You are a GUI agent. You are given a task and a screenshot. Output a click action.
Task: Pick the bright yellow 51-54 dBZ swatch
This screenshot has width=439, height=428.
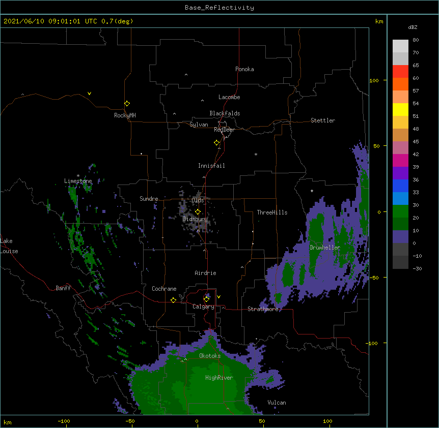pyautogui.click(x=400, y=109)
